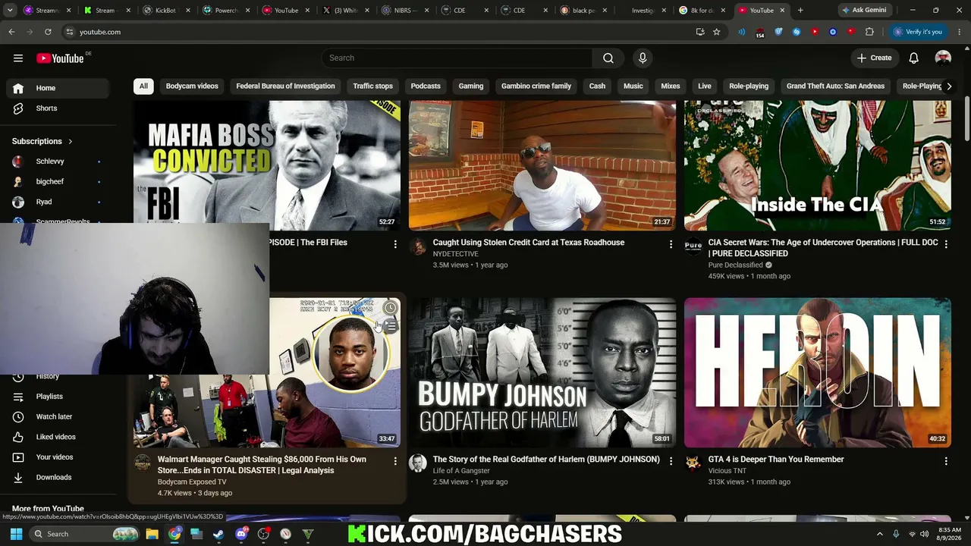Open the bigcheef subscription channel
This screenshot has height=546, width=971.
(x=58, y=182)
